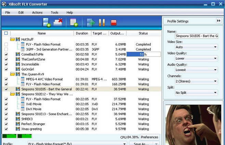Start conversion with the green arrow icon
Screen dimensions: 225x145
coord(91,23)
